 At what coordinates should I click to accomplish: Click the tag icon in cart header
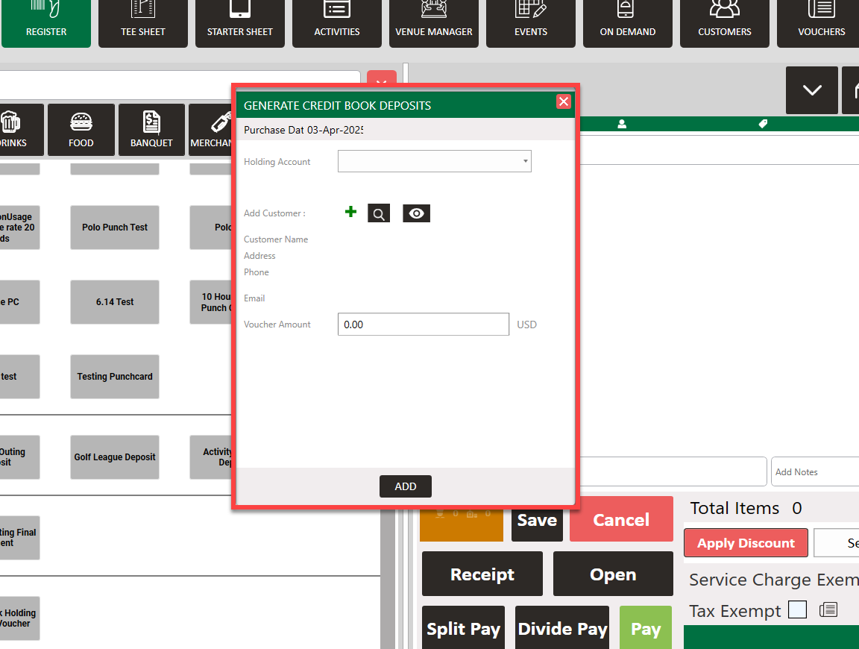point(763,124)
